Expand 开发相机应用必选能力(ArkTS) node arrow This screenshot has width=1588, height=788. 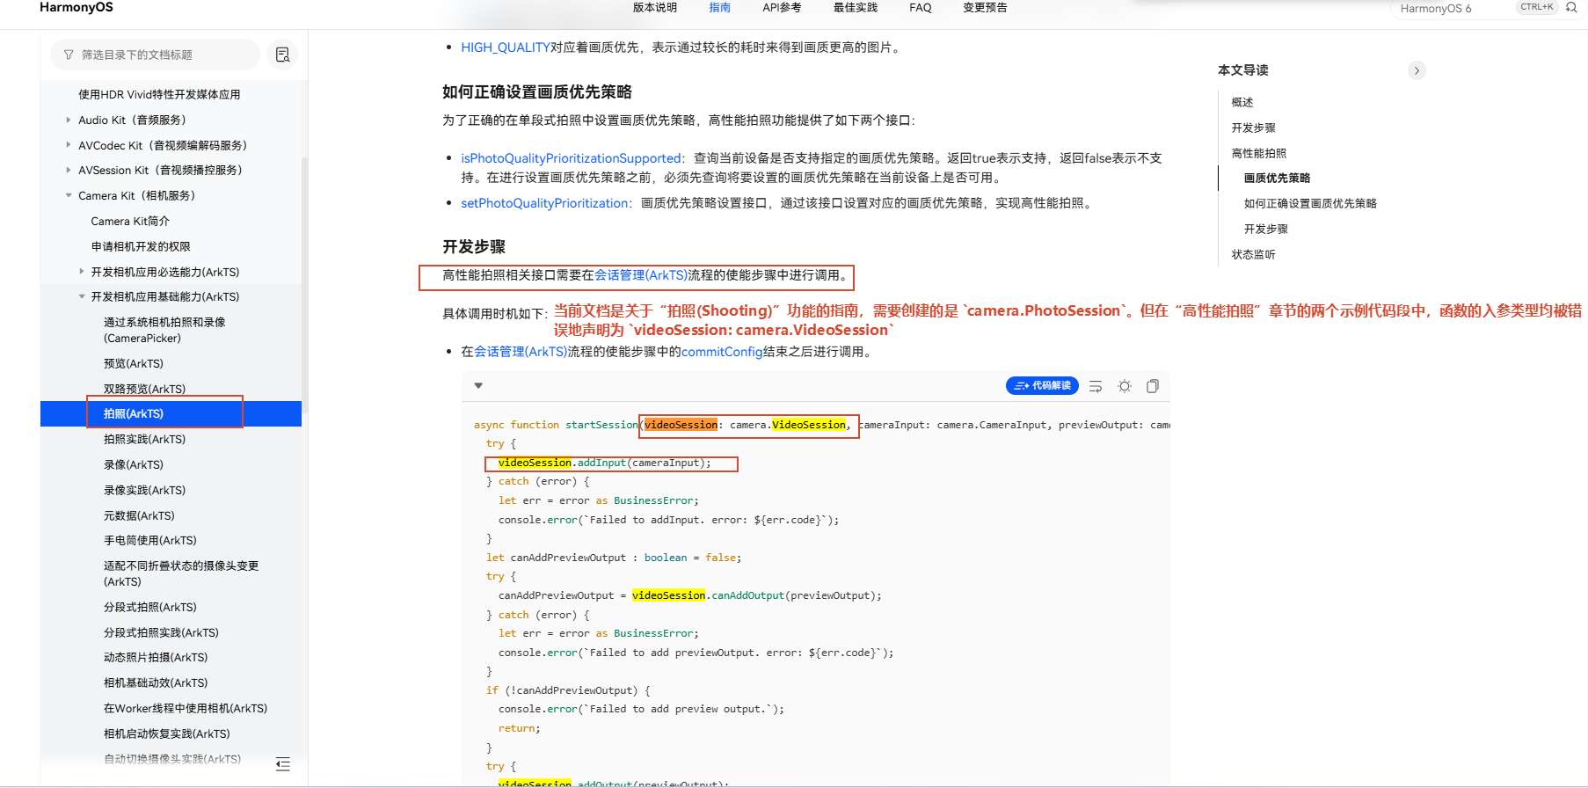tap(82, 272)
